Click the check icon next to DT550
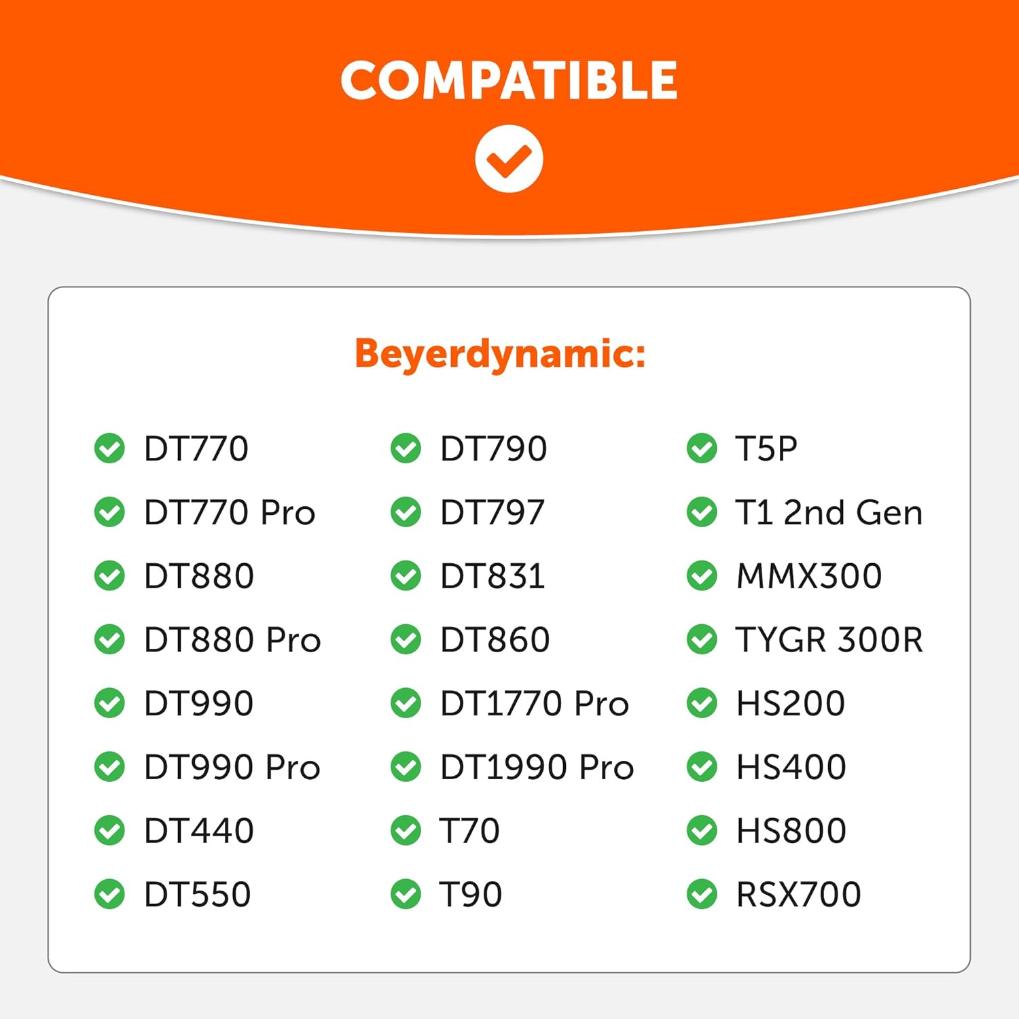The image size is (1019, 1019). (x=109, y=894)
